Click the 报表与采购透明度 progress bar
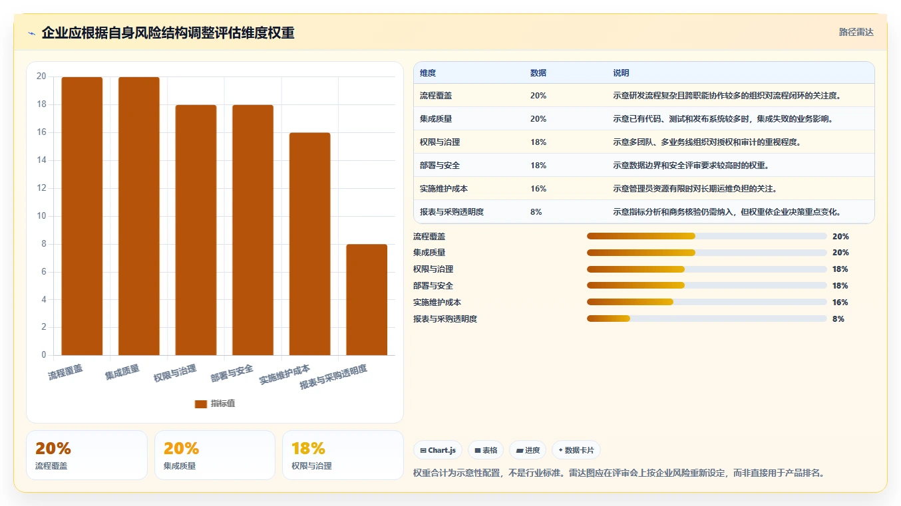 [x=707, y=318]
